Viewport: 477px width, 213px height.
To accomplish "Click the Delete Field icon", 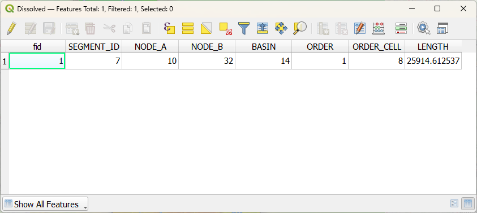I will 341,28.
